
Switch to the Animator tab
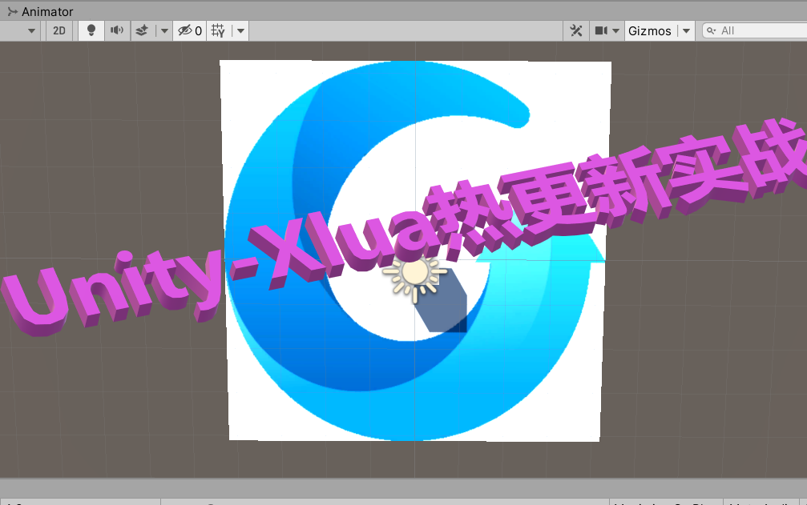click(40, 11)
